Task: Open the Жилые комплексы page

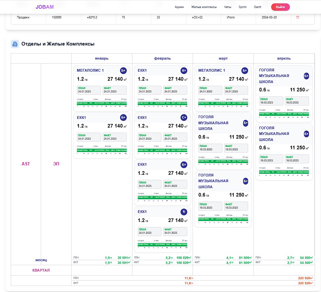Action: 204,7
